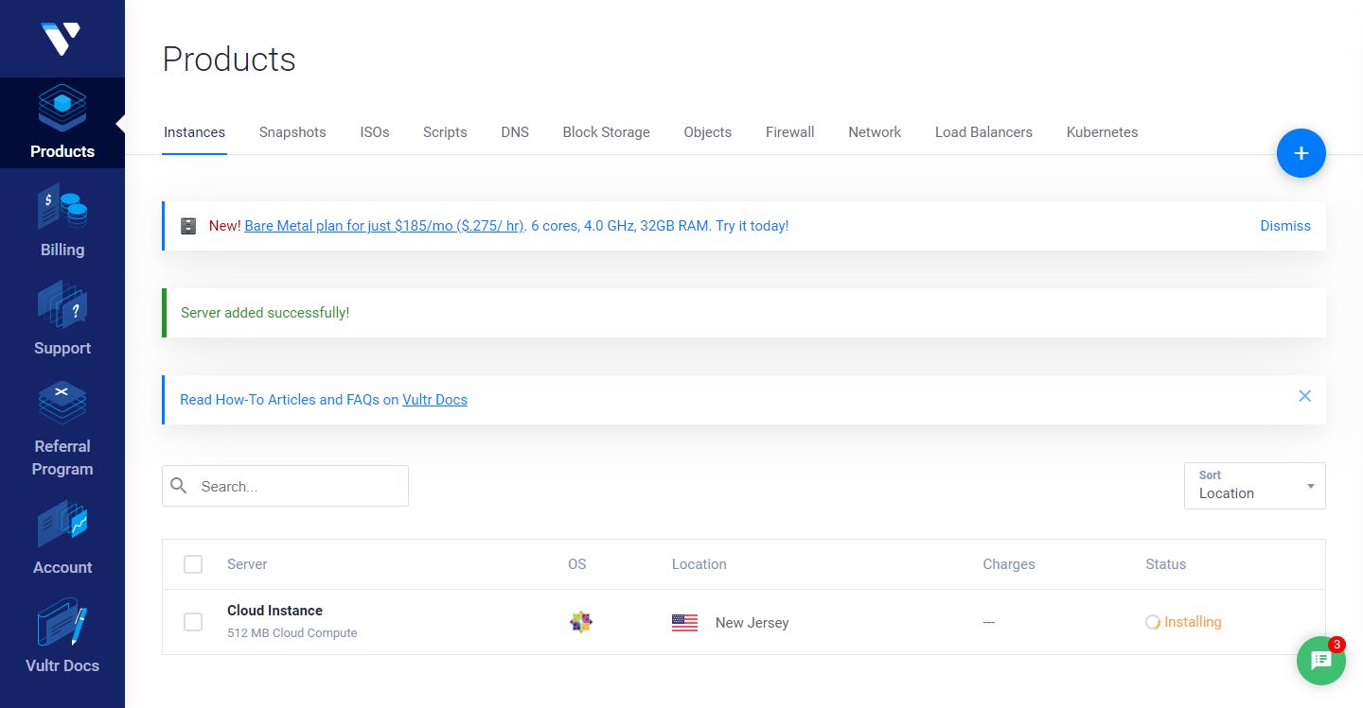
Task: Switch to the Scripts tab
Action: click(445, 132)
